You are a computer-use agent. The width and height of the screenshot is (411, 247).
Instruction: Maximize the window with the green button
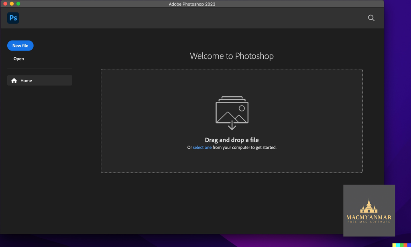[x=18, y=4]
